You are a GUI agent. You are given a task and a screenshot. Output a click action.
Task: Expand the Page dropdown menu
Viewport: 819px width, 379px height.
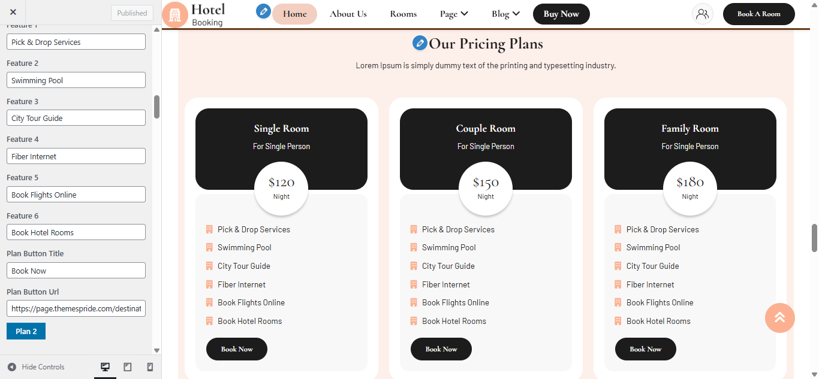pos(454,14)
